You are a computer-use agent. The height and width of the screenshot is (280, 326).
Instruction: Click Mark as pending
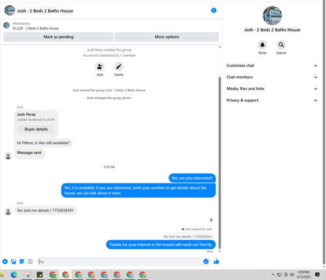click(59, 37)
